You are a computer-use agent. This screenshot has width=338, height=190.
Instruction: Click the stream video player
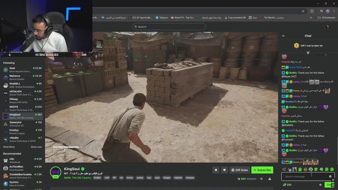click(162, 97)
